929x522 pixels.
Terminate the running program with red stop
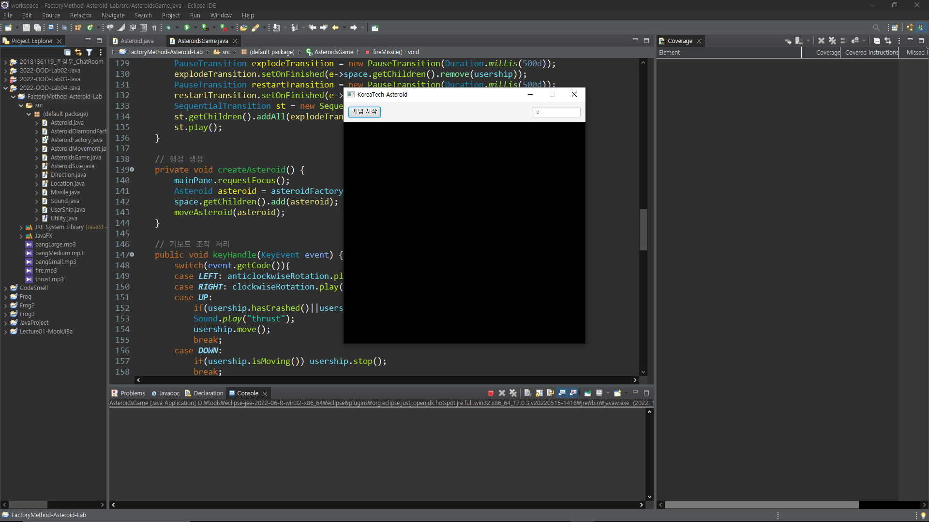click(491, 393)
